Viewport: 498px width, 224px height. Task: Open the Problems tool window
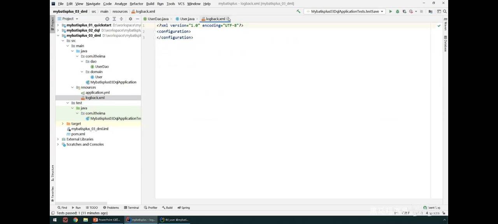click(111, 208)
